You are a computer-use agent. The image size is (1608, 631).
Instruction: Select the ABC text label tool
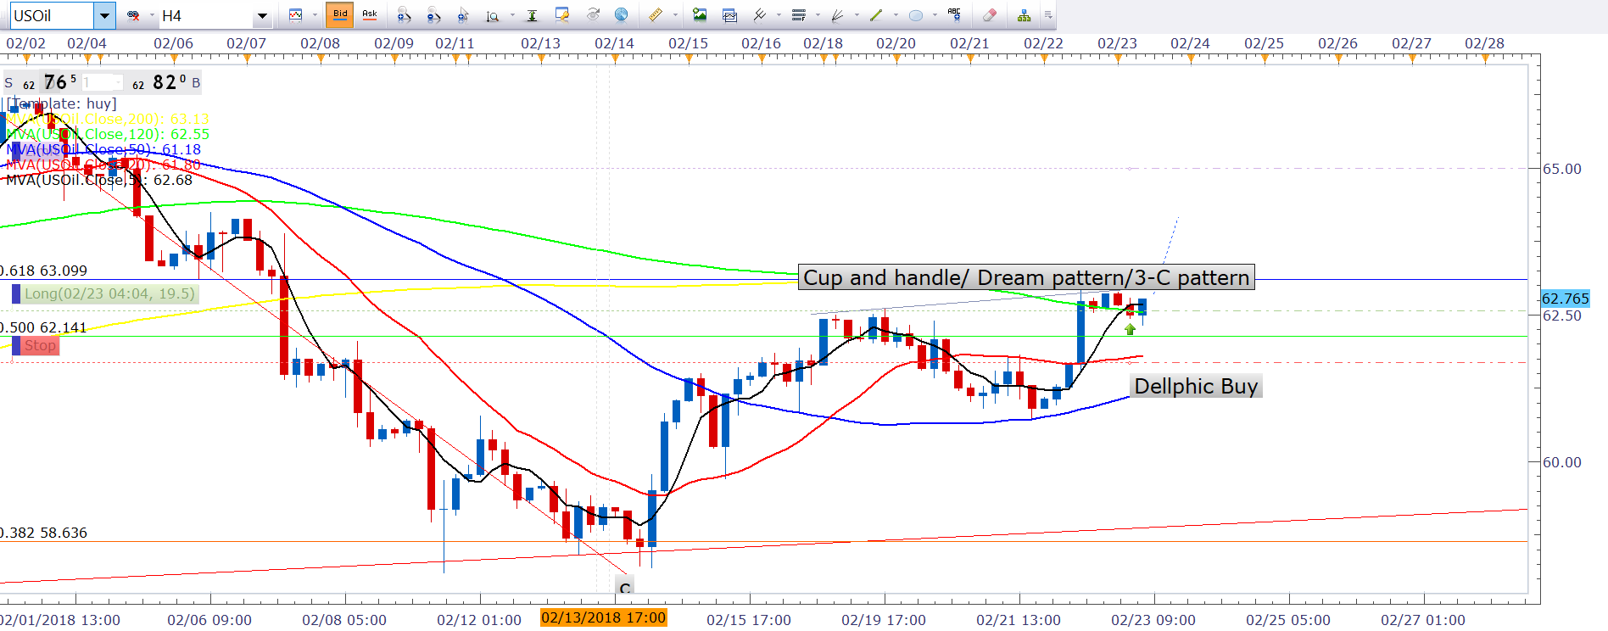954,14
